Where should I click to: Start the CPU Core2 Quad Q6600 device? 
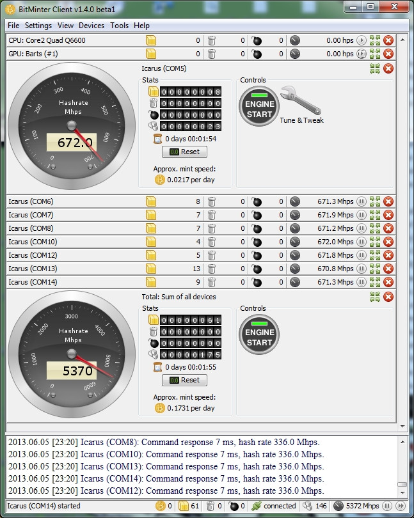pyautogui.click(x=362, y=40)
